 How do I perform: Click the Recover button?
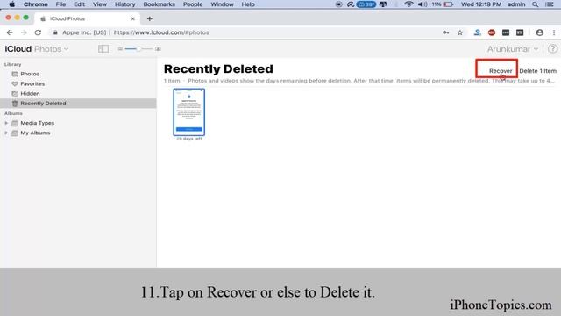pyautogui.click(x=501, y=71)
